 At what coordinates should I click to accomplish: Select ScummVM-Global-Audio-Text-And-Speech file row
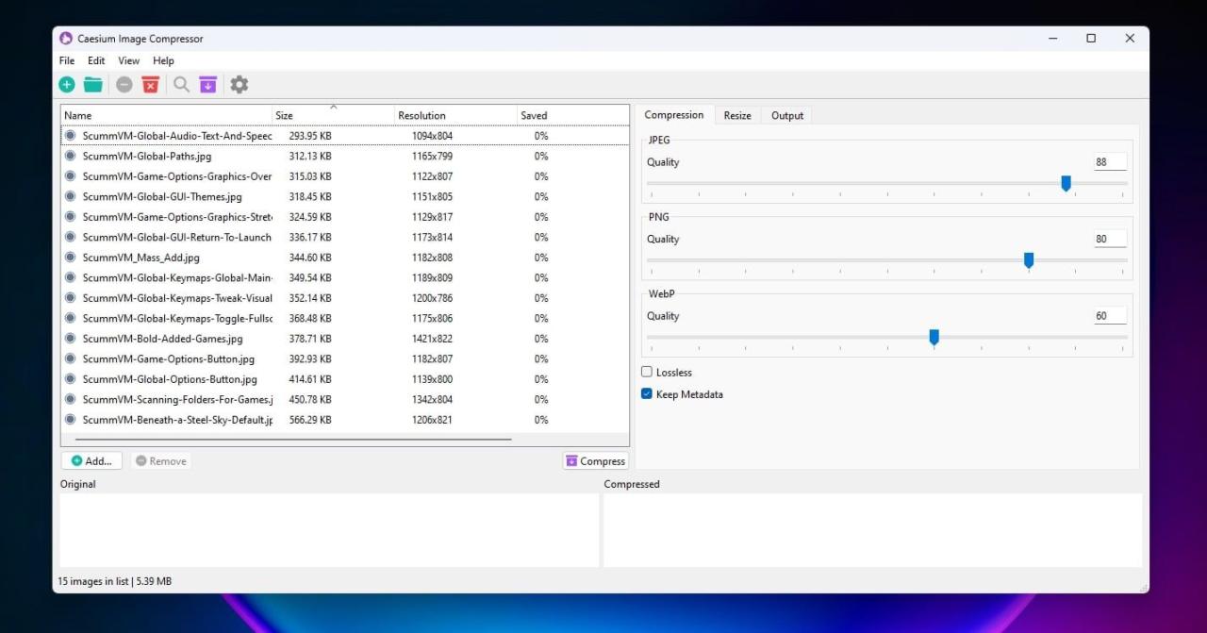[345, 136]
